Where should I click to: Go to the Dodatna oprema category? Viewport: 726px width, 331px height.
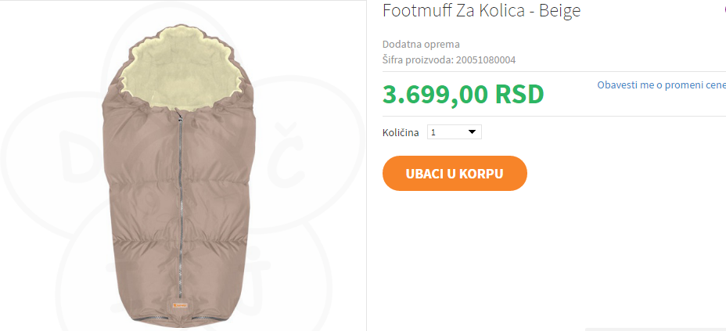pyautogui.click(x=421, y=45)
